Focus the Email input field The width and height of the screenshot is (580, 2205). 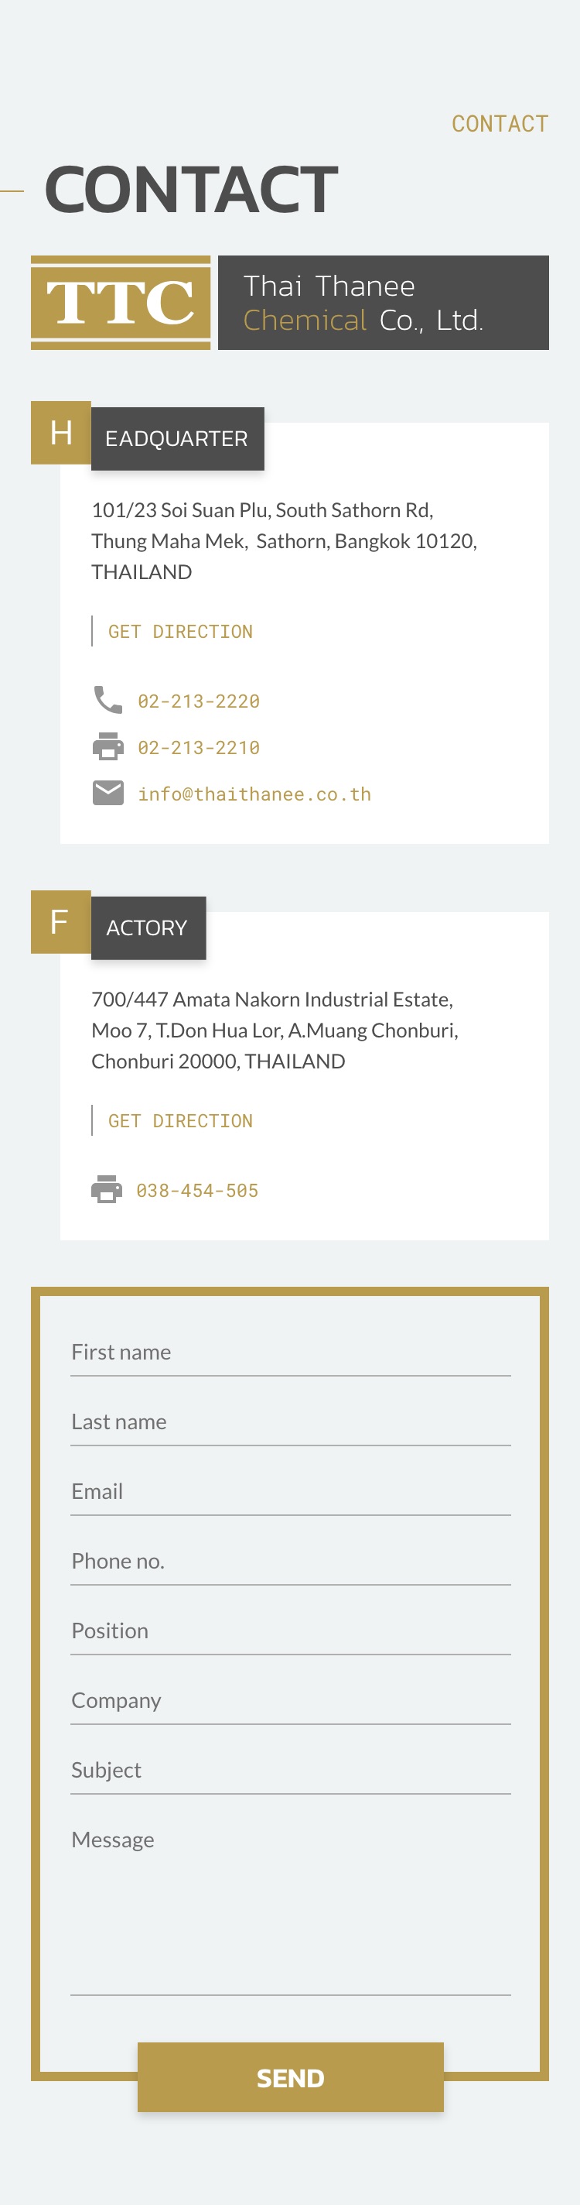pyautogui.click(x=291, y=1492)
